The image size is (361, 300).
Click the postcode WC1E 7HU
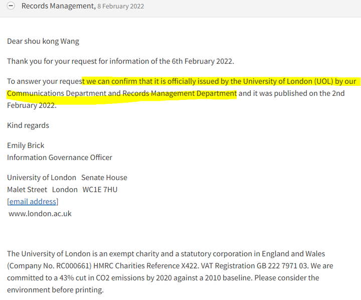point(100,190)
